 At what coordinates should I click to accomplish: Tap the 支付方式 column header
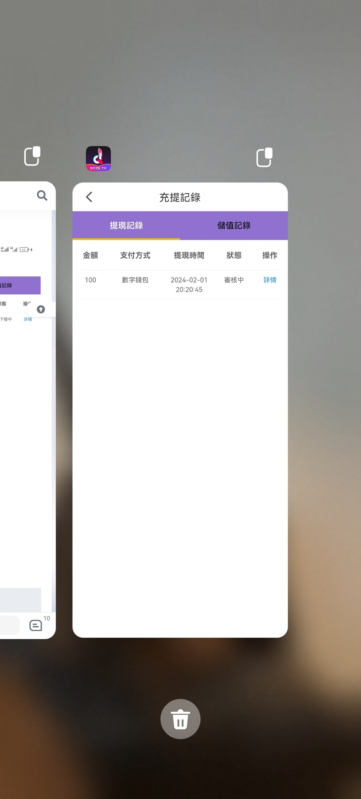[135, 255]
